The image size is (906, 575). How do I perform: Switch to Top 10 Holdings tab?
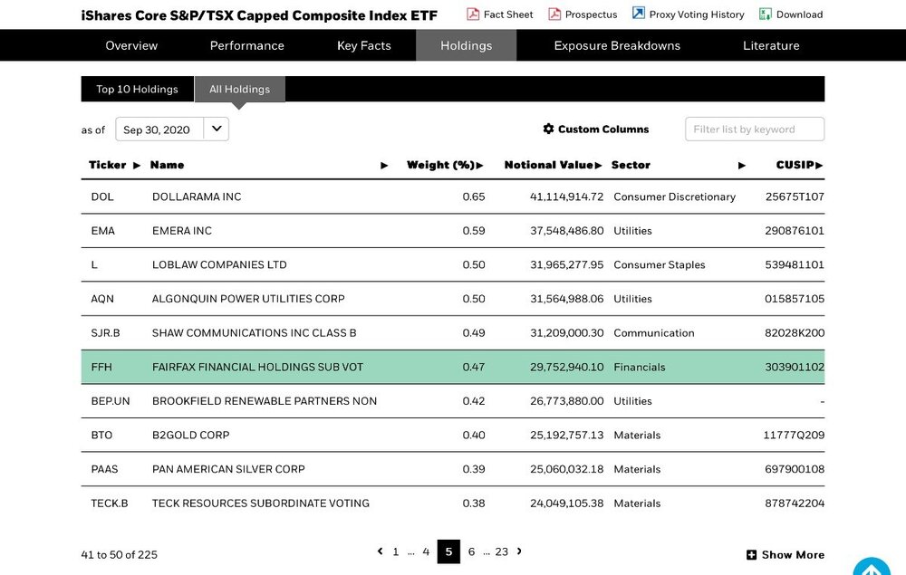coord(137,89)
